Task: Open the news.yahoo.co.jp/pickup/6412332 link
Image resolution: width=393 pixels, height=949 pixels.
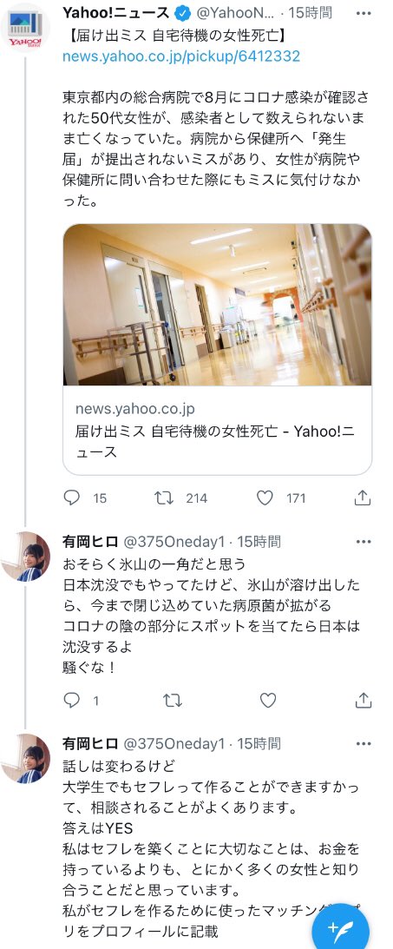Action: click(x=181, y=56)
